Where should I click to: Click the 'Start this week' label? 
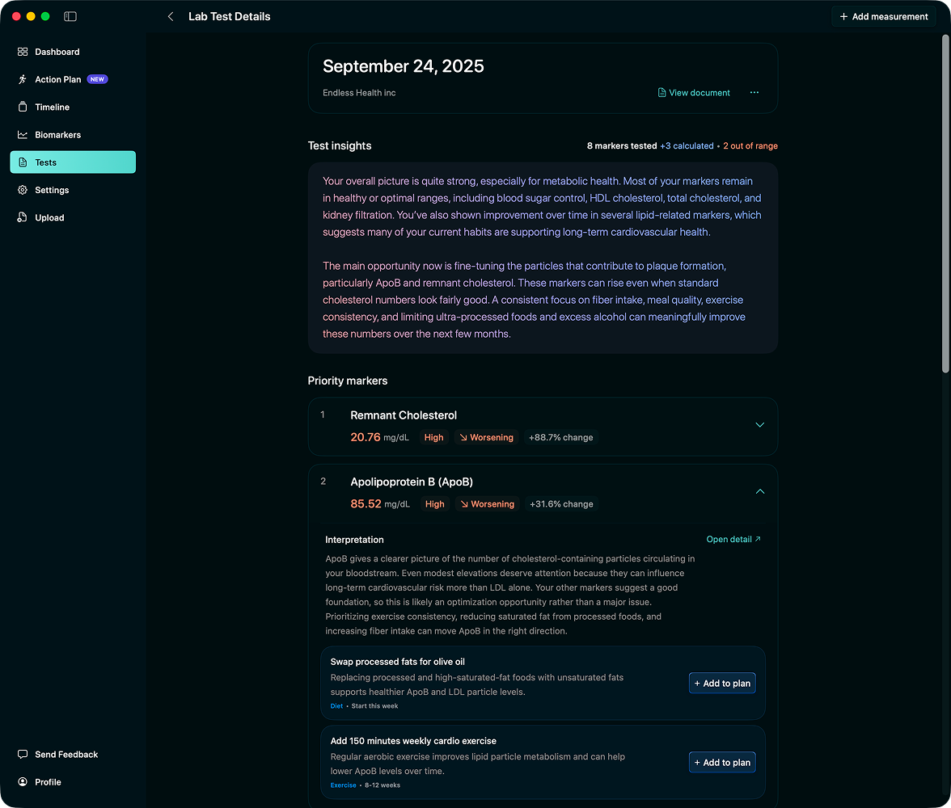(375, 705)
